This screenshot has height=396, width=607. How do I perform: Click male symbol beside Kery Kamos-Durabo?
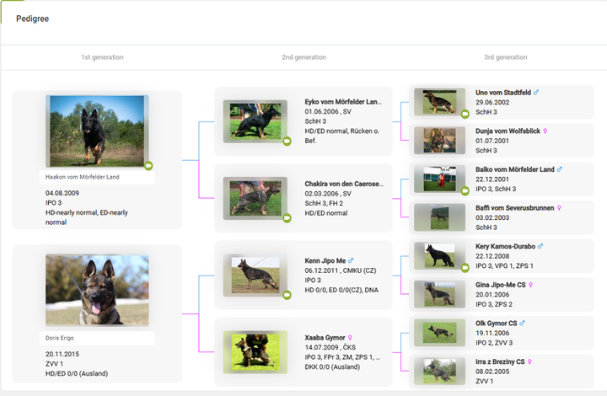coord(540,246)
